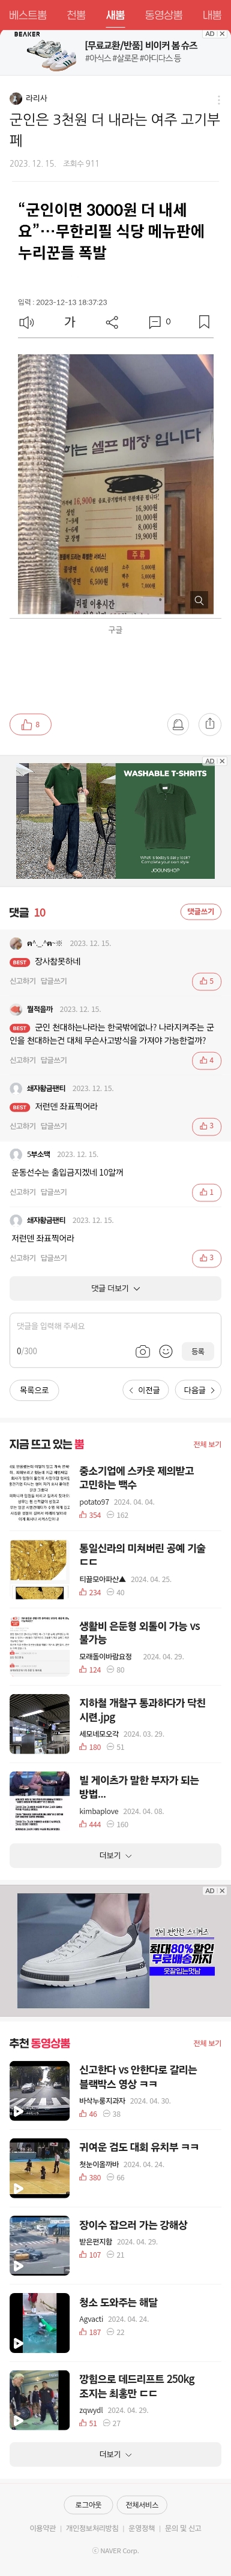This screenshot has width=231, height=2576.
Task: Go to the 다음글 next post
Action: pyautogui.click(x=198, y=1390)
